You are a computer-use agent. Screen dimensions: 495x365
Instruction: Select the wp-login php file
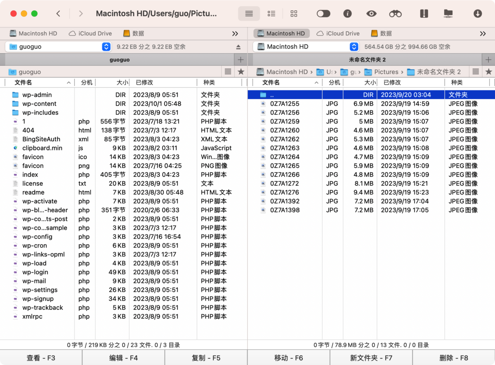point(123,272)
